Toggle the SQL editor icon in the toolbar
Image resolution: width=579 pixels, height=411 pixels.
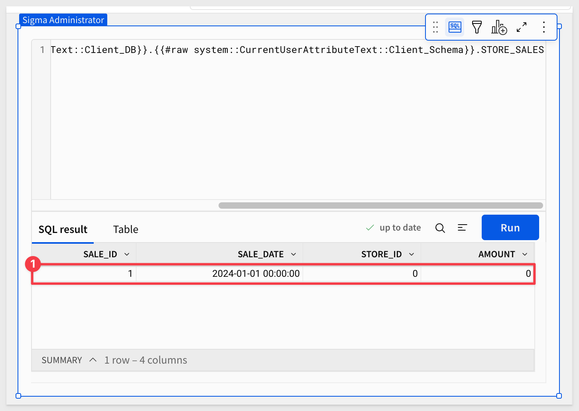455,27
